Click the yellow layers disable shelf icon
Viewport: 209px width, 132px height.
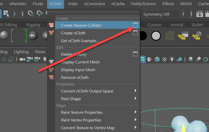tap(197, 35)
